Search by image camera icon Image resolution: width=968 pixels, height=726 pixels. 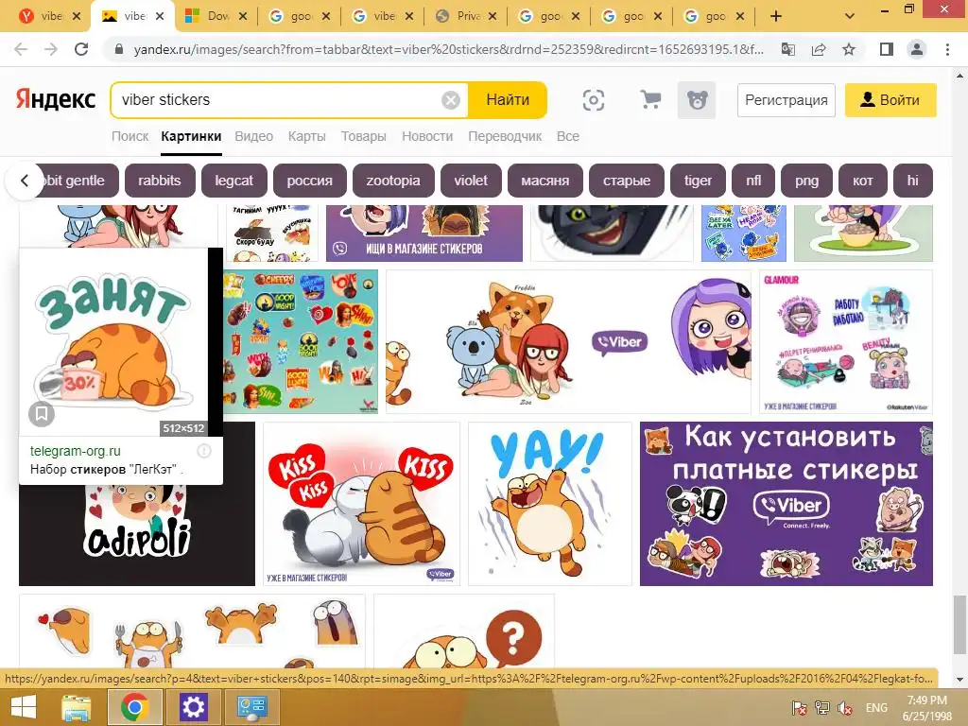click(x=594, y=100)
